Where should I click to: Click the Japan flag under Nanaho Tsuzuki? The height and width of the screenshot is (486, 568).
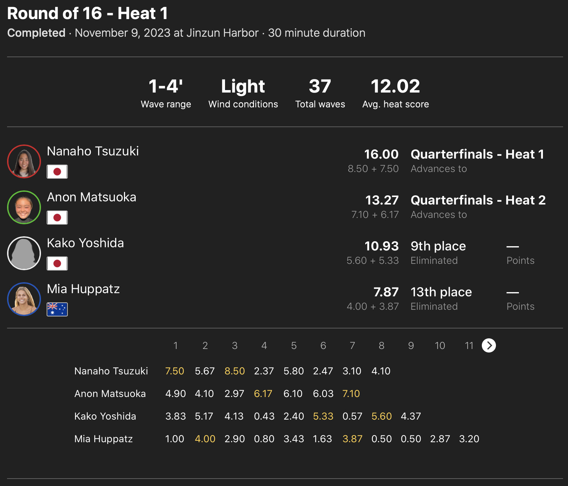point(57,172)
